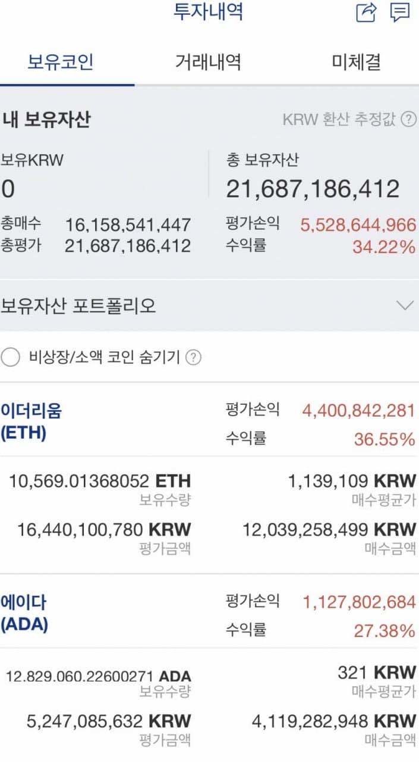Tap the ADA 평가금액 row
This screenshot has height=762, width=419.
coord(101,718)
